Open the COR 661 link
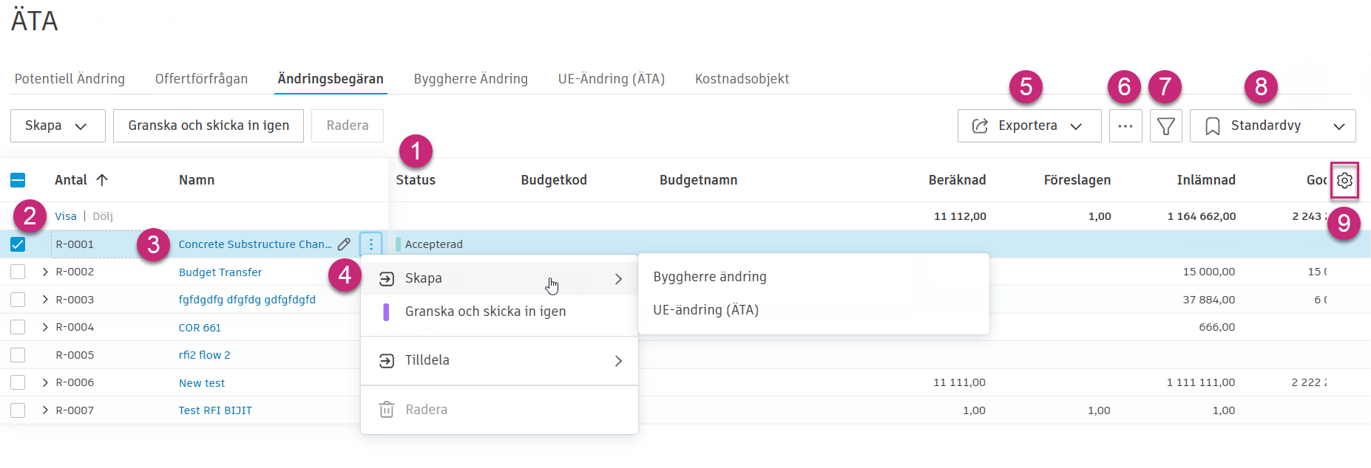This screenshot has height=468, width=1371. point(200,328)
